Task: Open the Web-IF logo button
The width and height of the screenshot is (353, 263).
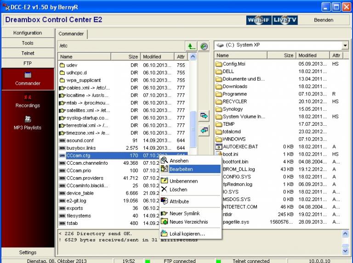Action: tap(258, 20)
